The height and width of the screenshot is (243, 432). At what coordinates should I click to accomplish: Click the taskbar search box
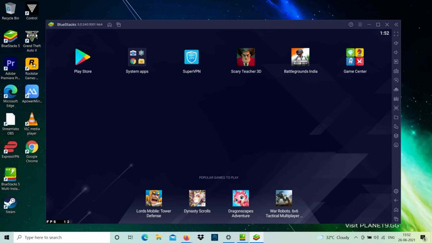pos(62,237)
